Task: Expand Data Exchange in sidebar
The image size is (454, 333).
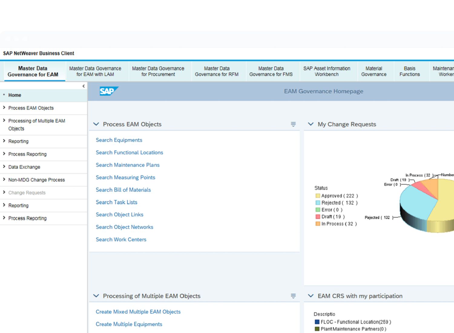Action: tap(24, 167)
